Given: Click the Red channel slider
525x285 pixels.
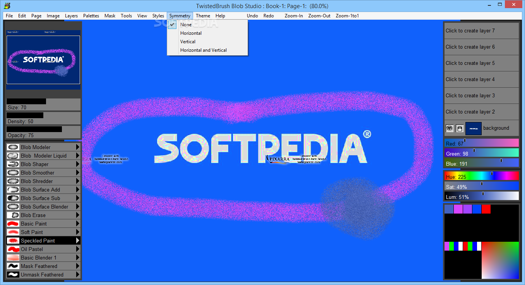Looking at the screenshot, I should coord(482,143).
